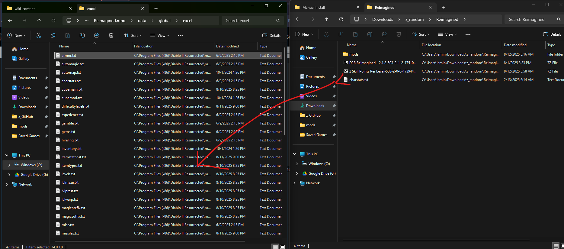This screenshot has width=564, height=249.
Task: Click Back arrow in Reimagined window
Action: pos(298,19)
